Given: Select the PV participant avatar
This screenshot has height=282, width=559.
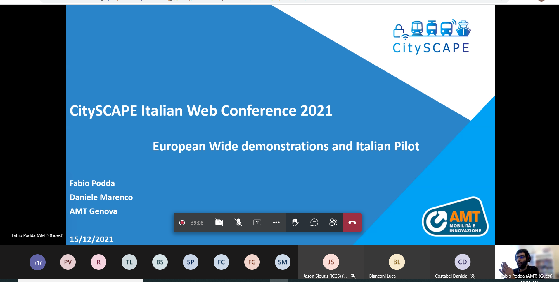Looking at the screenshot, I should pyautogui.click(x=68, y=262).
